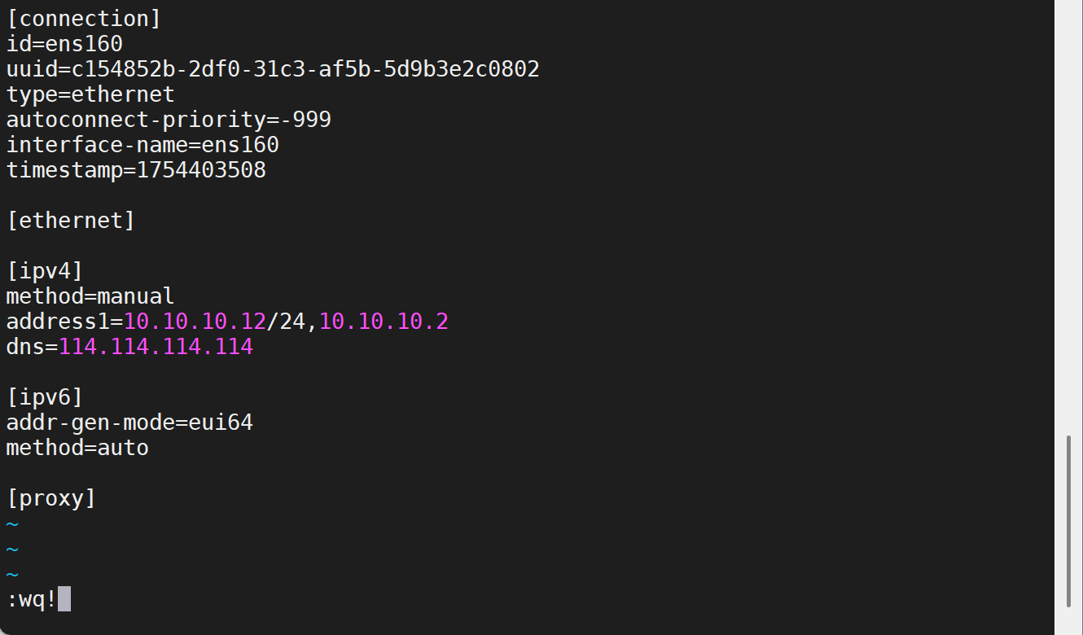
Task: Click the [ethernet] section header
Action: click(x=71, y=221)
